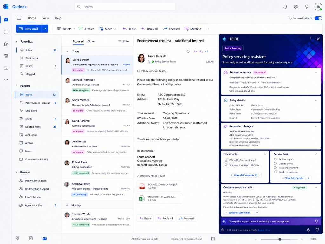
Task: Collapse the Groups section
Action: point(17,172)
